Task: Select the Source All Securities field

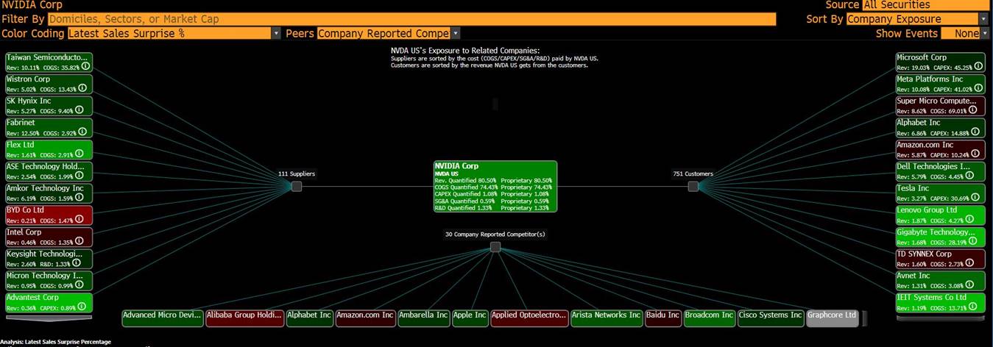Action: click(926, 5)
